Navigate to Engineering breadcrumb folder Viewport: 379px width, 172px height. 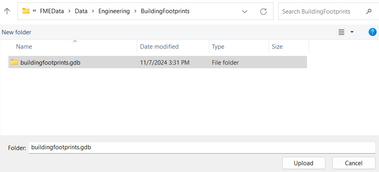tap(114, 11)
